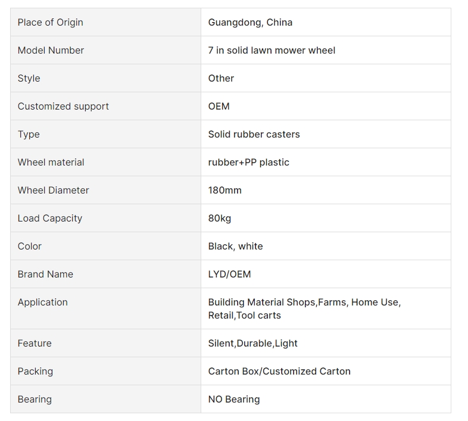Viewport: 468px width, 421px height.
Task: Select the 'Model Number' label
Action: [51, 50]
